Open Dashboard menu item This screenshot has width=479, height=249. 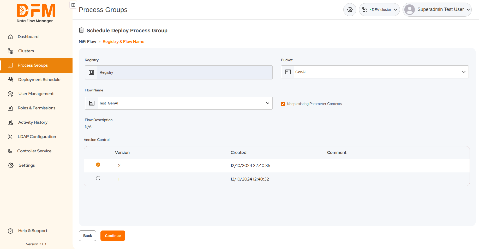(36, 37)
